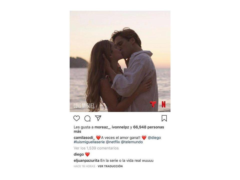
Task: View all 1,539 comentarios
Action: pyautogui.click(x=96, y=148)
